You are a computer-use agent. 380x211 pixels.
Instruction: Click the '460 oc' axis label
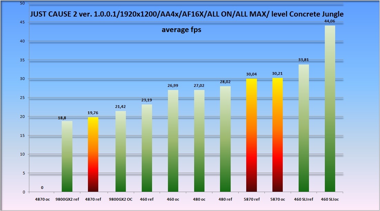(x=173, y=199)
